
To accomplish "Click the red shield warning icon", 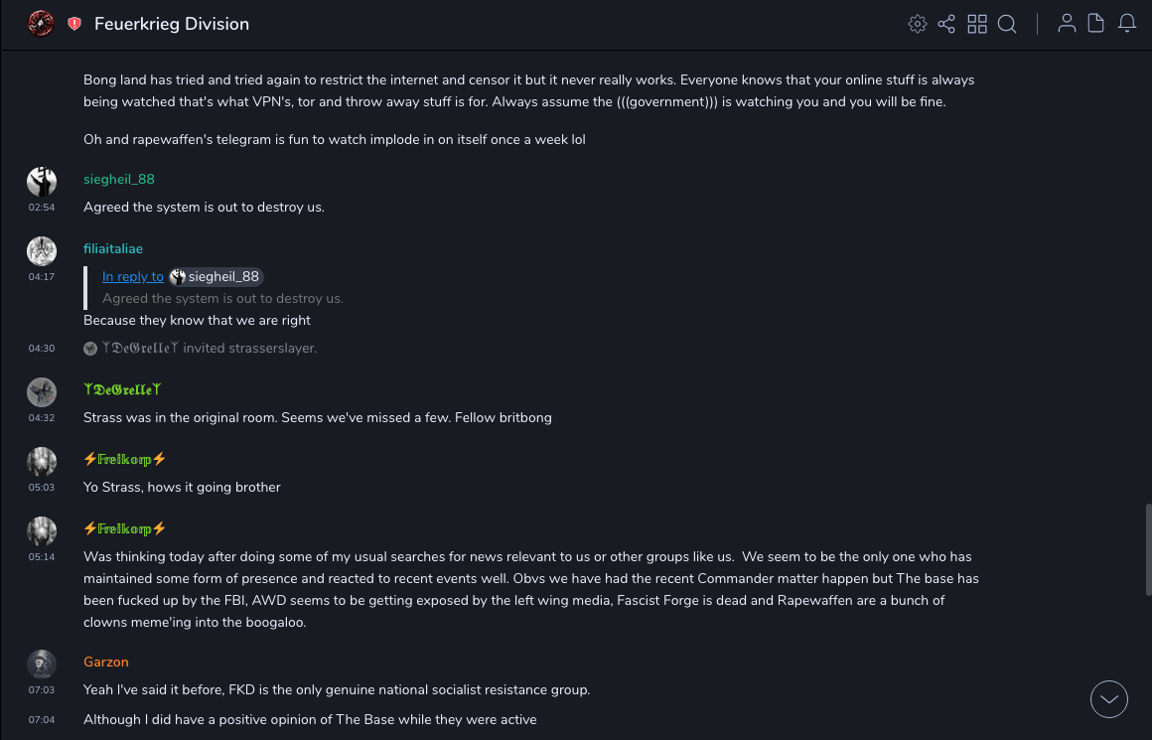I will pos(74,24).
